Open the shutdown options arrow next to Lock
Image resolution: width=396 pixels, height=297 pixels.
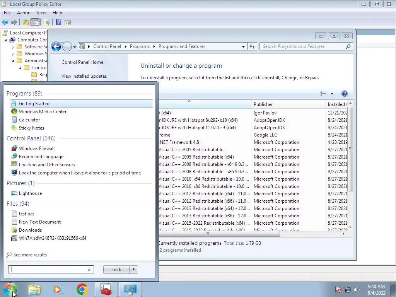click(x=133, y=270)
